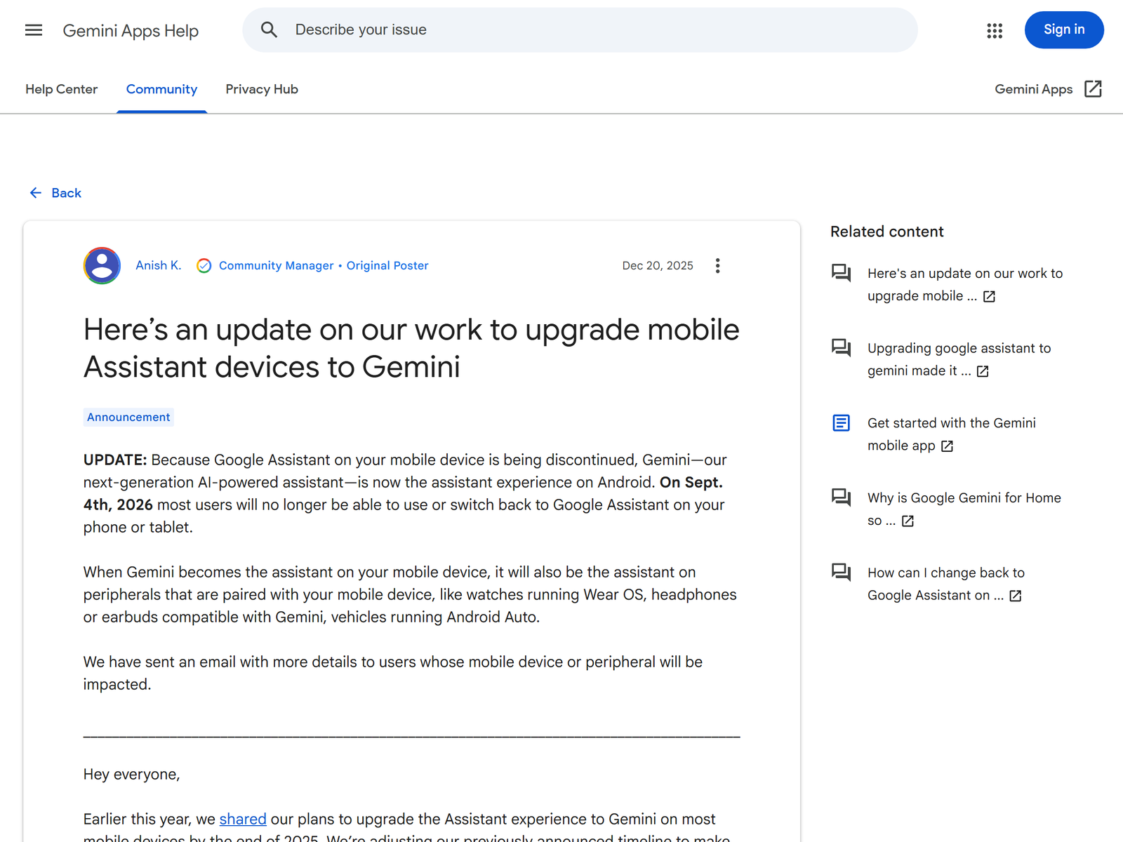1123x842 pixels.
Task: Click the post's main headline
Action: pyautogui.click(x=411, y=348)
